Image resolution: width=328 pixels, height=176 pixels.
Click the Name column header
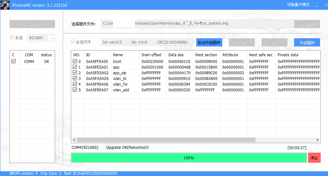coord(125,55)
